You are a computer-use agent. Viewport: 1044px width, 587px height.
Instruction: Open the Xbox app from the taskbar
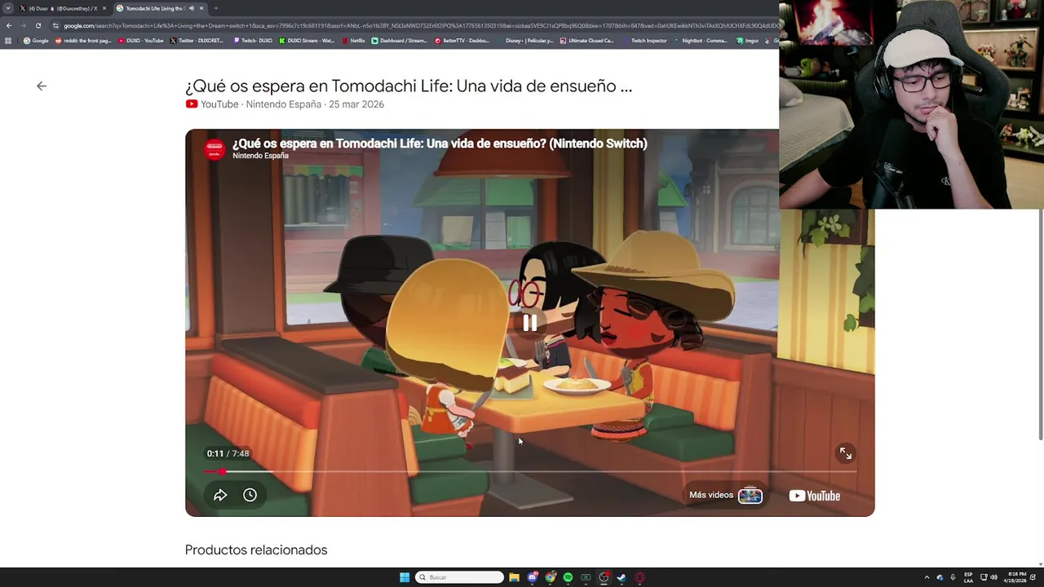[586, 577]
